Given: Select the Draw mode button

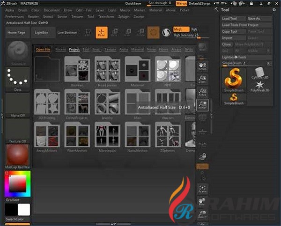Looking at the screenshot, I should tap(102, 32).
